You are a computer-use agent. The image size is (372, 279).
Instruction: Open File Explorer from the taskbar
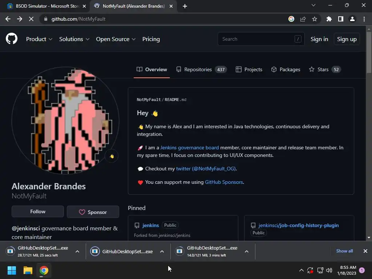pos(28,270)
